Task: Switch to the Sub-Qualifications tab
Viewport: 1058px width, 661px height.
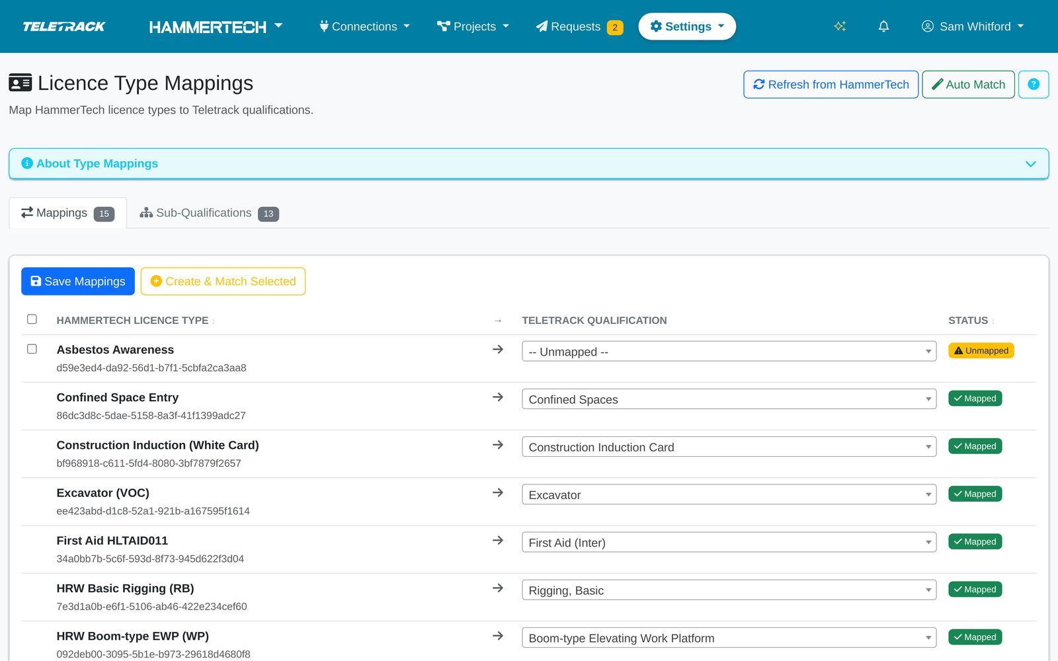Action: pos(209,213)
